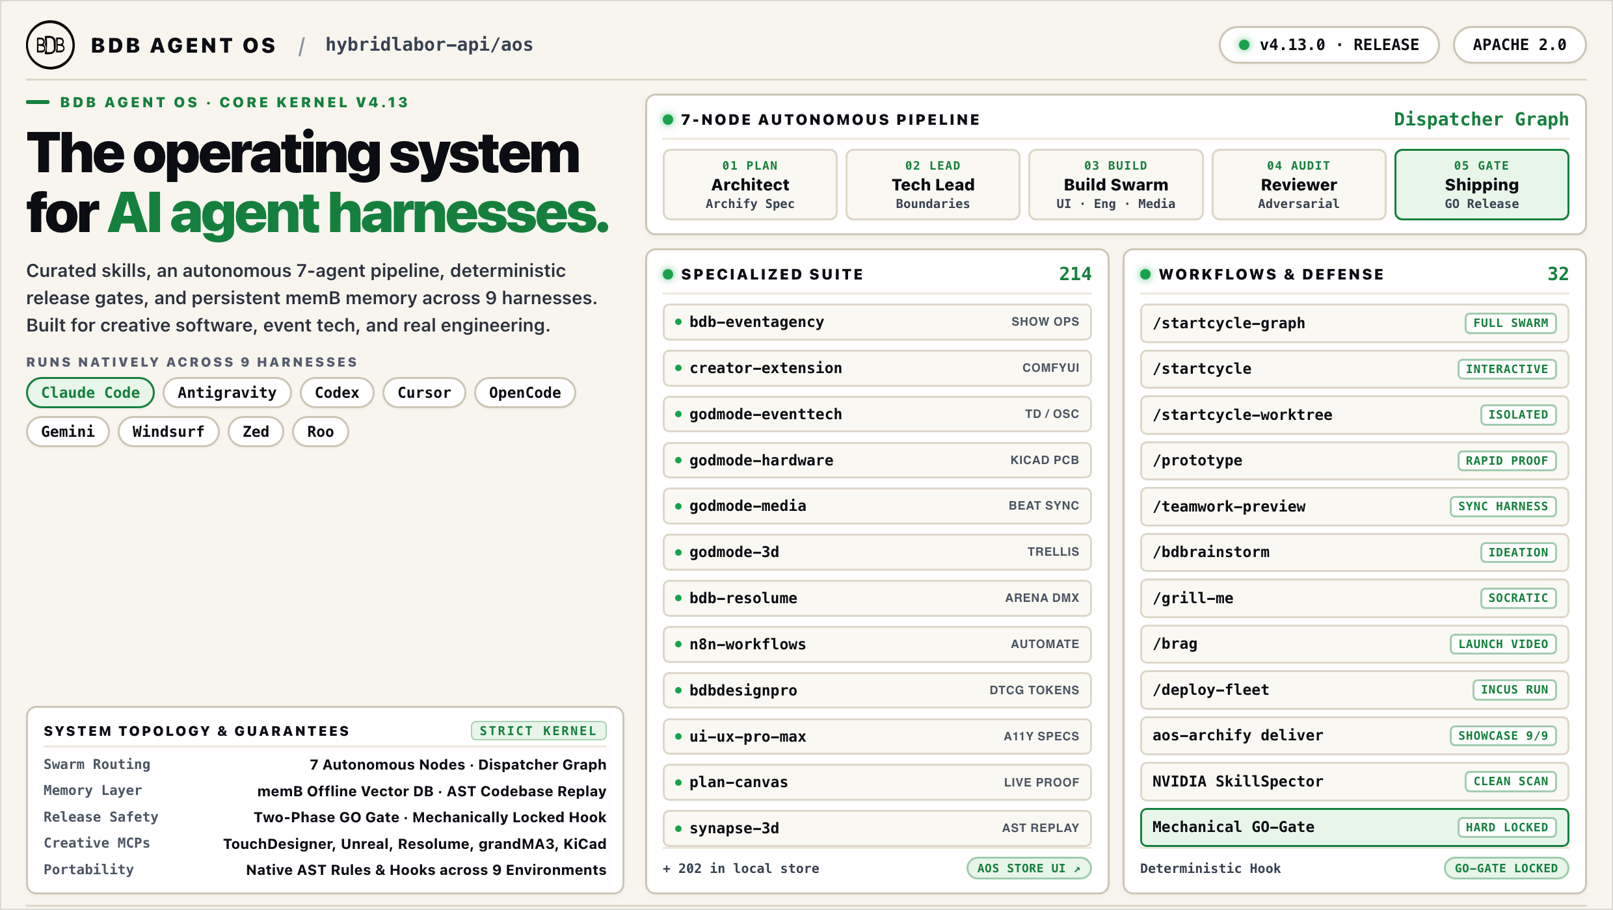Open the /startcycle workflow row
This screenshot has width=1613, height=910.
tap(1354, 369)
